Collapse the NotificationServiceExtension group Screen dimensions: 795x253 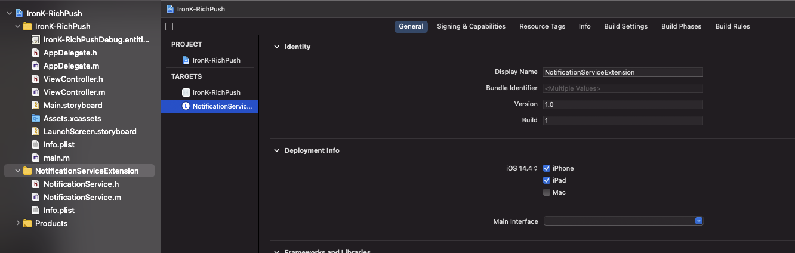18,171
